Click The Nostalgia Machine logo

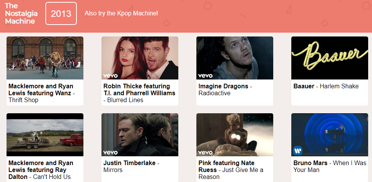tap(21, 13)
